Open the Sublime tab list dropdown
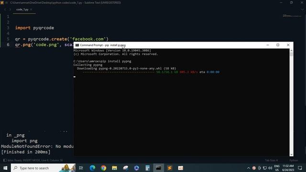The image size is (306, 172). tap(302, 10)
